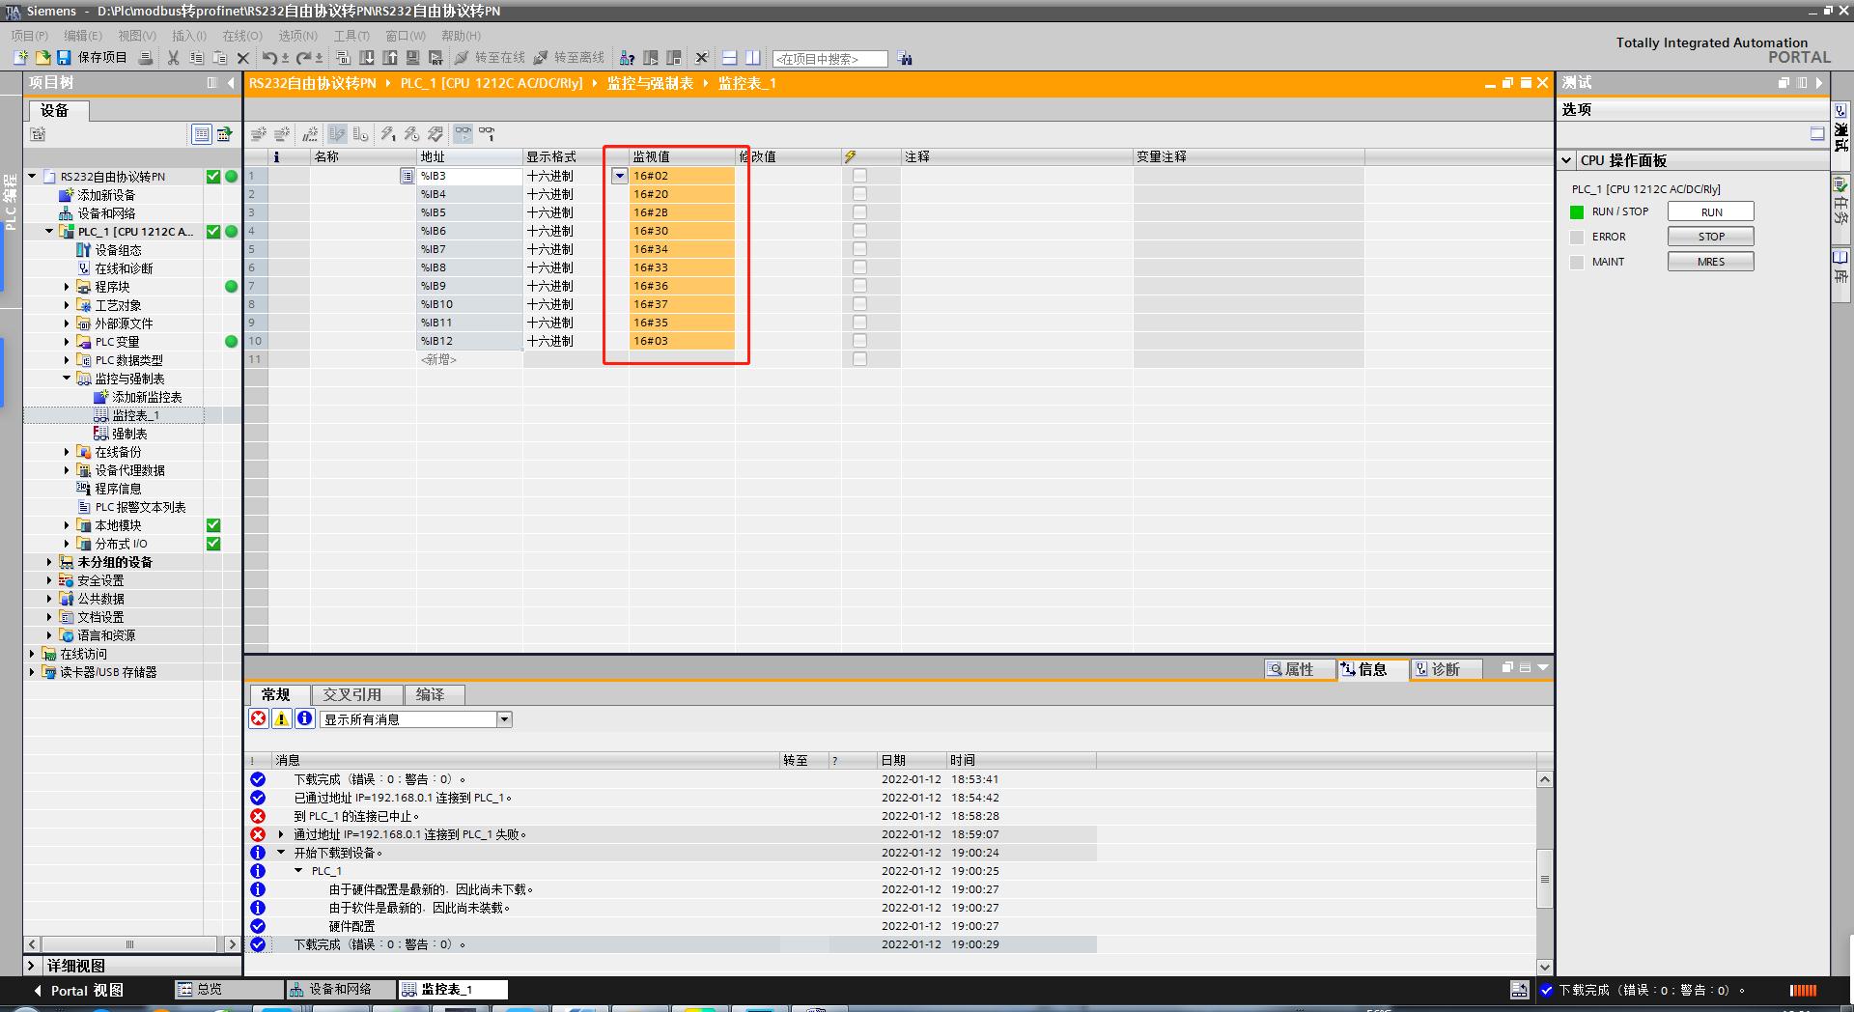The height and width of the screenshot is (1012, 1854).
Task: Cut the selection with the scissors icon
Action: [x=173, y=58]
